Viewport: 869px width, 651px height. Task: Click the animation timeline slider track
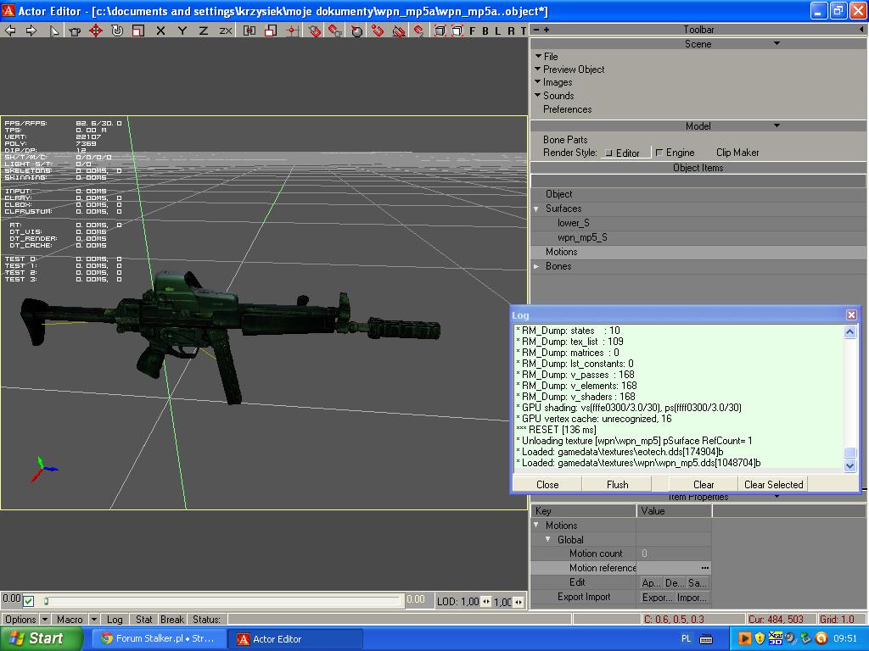[x=222, y=601]
